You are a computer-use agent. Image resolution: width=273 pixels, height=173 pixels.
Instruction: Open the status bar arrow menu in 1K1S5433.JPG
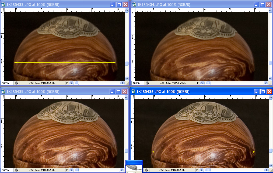pos(67,83)
